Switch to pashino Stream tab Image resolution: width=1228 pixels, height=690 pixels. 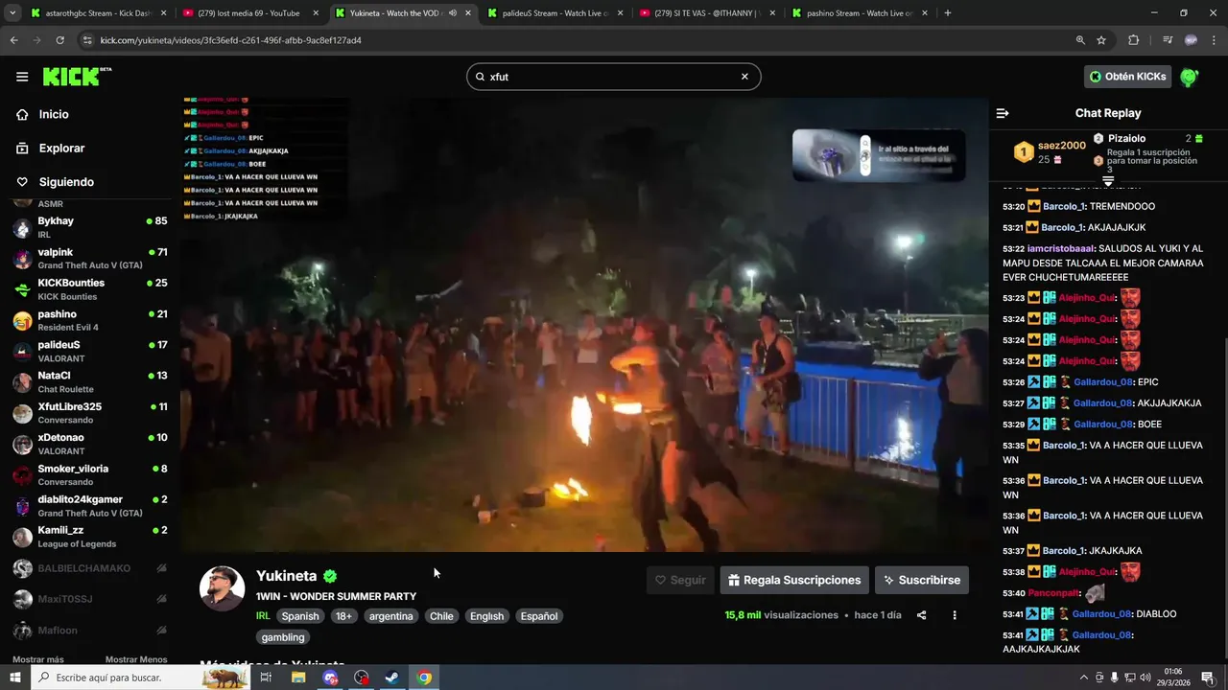coord(859,13)
